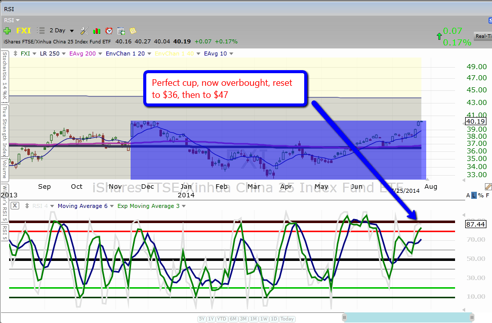Close the RSI pane with X icon
Screen dimensions: 492x323
15,205
